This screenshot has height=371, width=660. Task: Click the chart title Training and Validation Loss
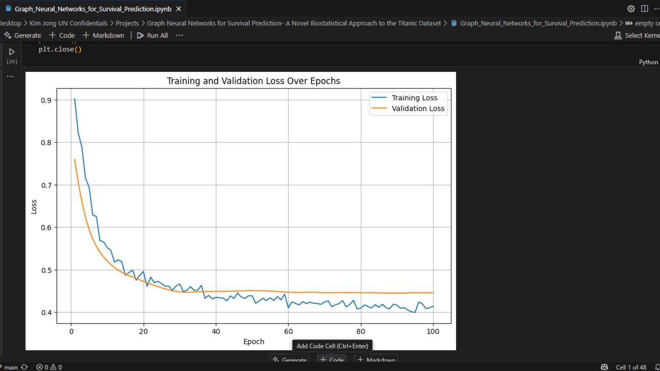[253, 81]
